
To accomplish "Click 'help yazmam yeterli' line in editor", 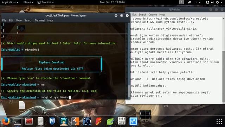I will coord(163,72).
